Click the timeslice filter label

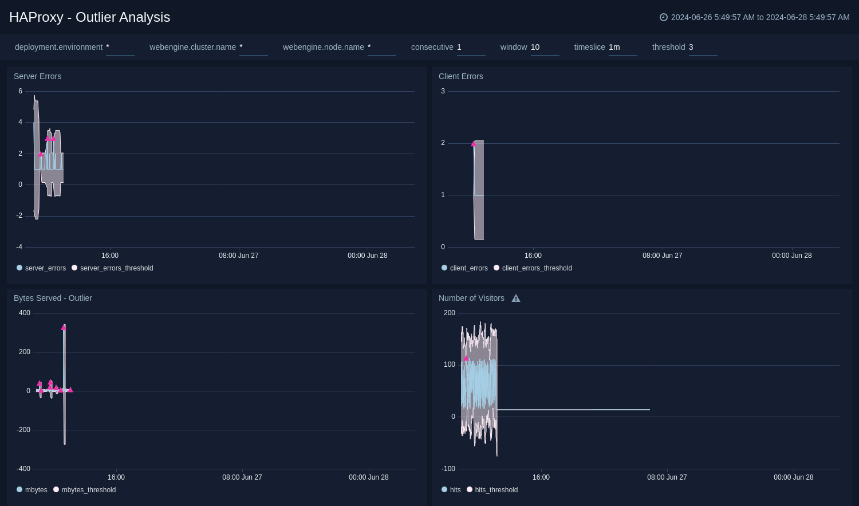pos(590,47)
